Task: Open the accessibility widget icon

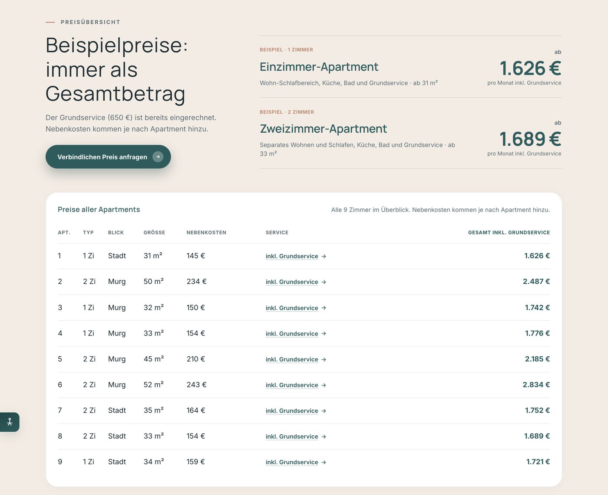Action: 10,422
